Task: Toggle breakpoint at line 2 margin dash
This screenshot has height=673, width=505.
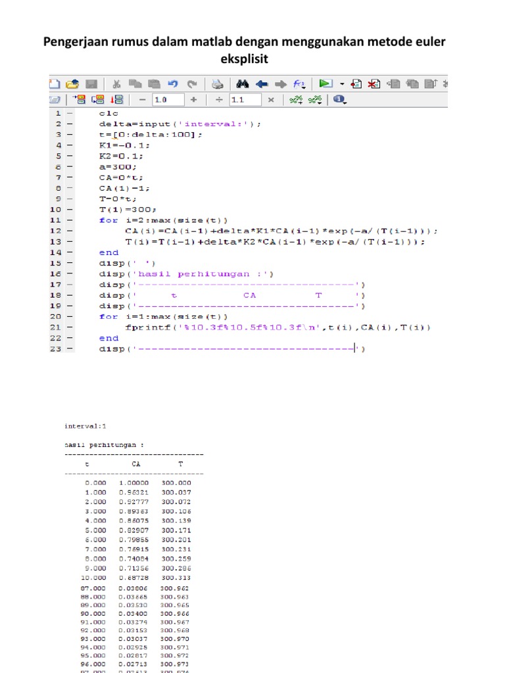Action: (x=70, y=124)
